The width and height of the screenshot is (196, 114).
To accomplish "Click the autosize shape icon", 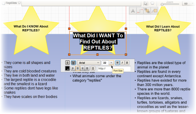I will (x=67, y=63).
